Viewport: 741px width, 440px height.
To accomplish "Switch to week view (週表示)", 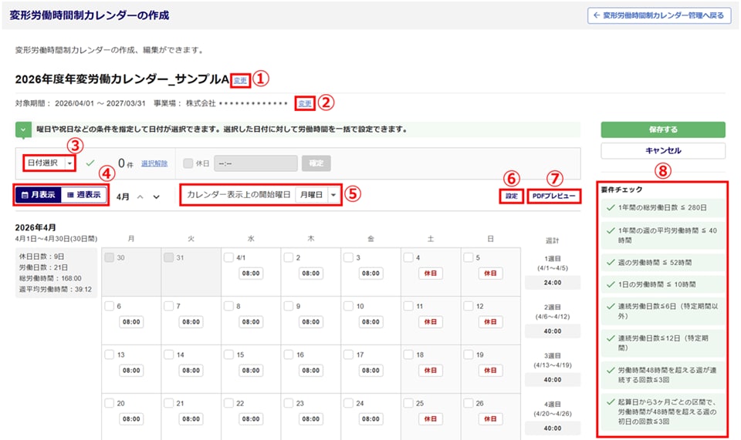I will (83, 195).
